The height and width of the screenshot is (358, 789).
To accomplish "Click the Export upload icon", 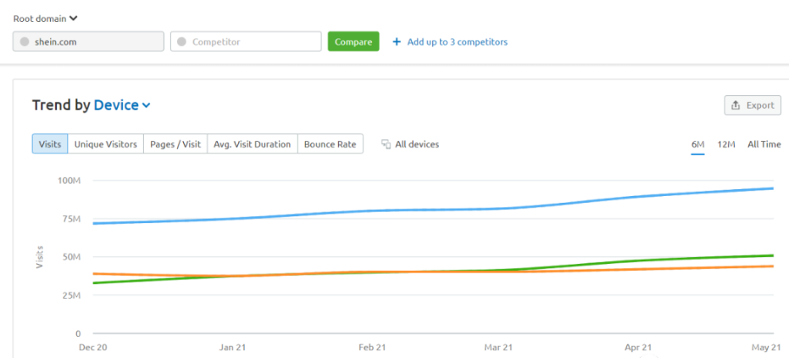I will point(736,105).
